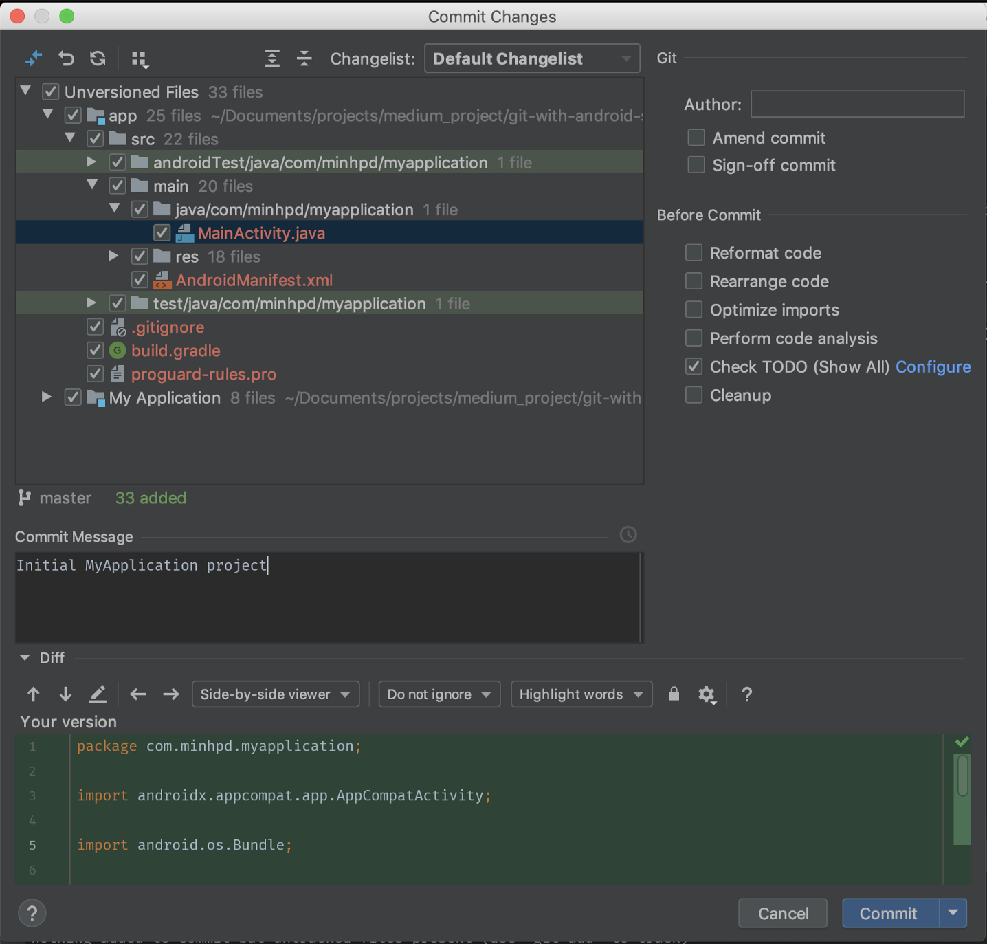The width and height of the screenshot is (987, 944).
Task: Tick the Optimize imports checkbox
Action: coord(694,310)
